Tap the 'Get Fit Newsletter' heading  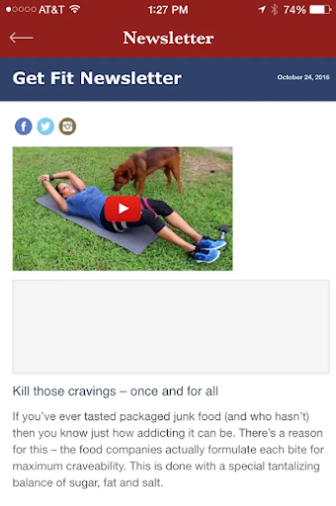(x=97, y=78)
